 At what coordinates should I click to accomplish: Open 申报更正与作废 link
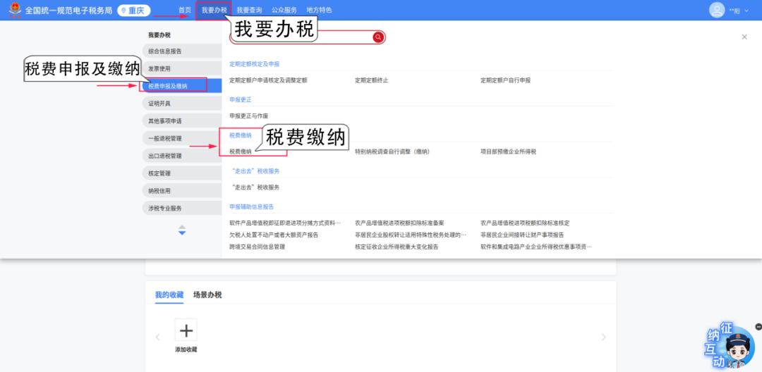pyautogui.click(x=249, y=116)
